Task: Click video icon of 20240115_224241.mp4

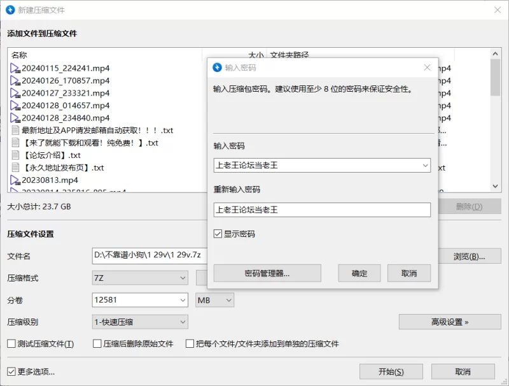Action: click(15, 68)
